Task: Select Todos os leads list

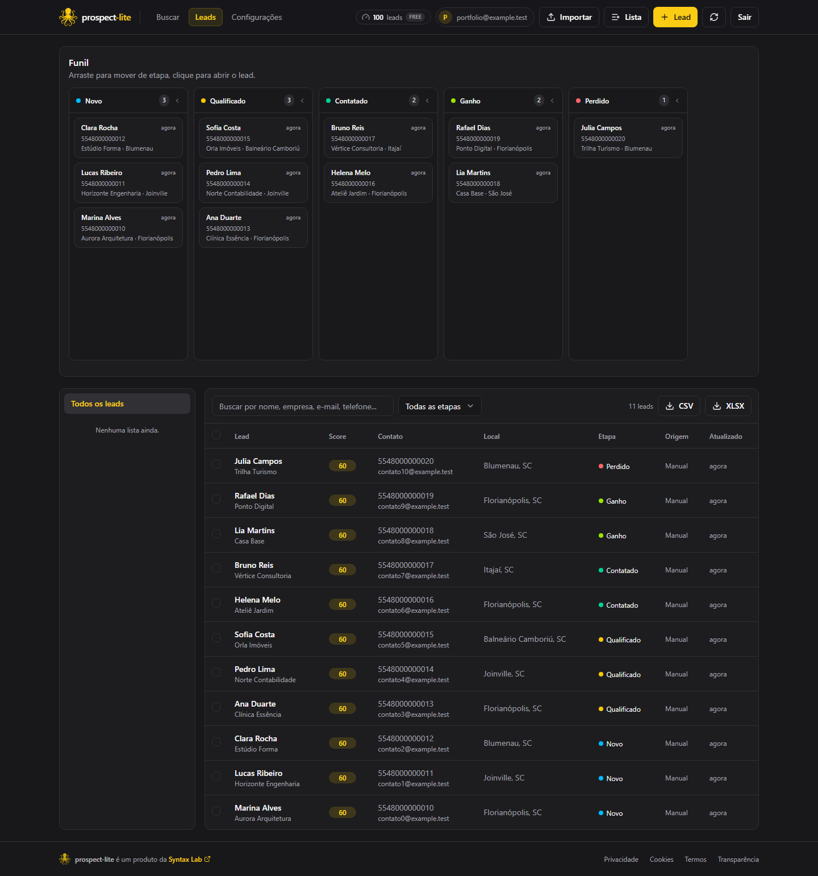Action: click(x=127, y=404)
